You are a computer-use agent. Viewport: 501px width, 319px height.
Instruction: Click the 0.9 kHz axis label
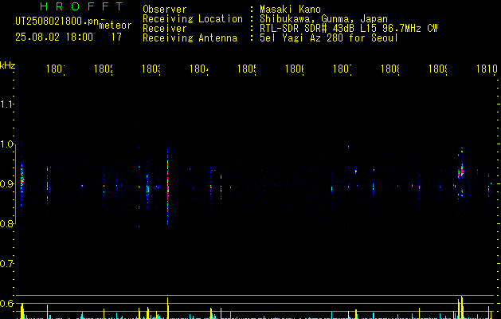[x=6, y=183]
